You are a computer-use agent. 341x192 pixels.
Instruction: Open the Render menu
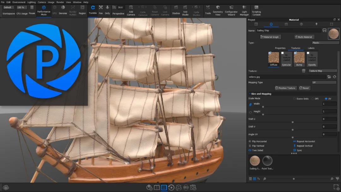[x=60, y=2]
